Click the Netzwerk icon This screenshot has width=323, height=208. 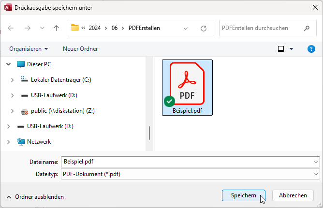(x=21, y=142)
